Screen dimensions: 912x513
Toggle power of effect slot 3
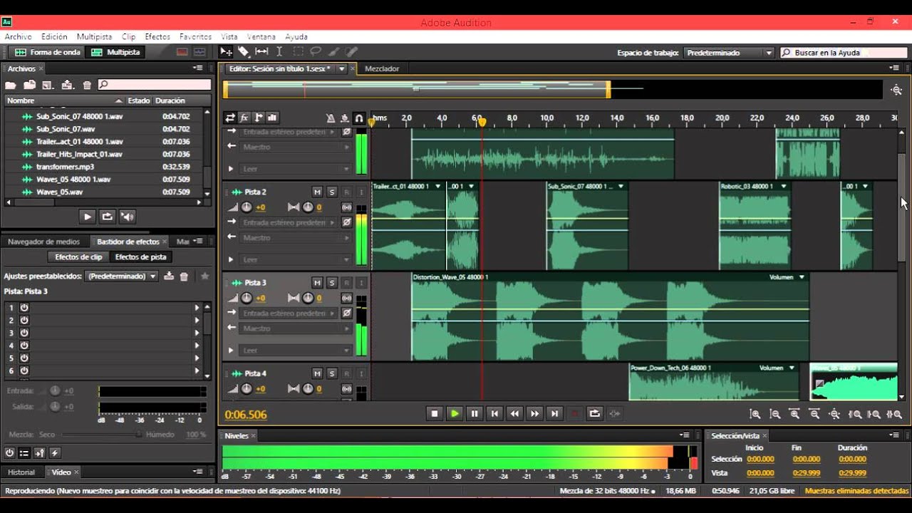24,333
